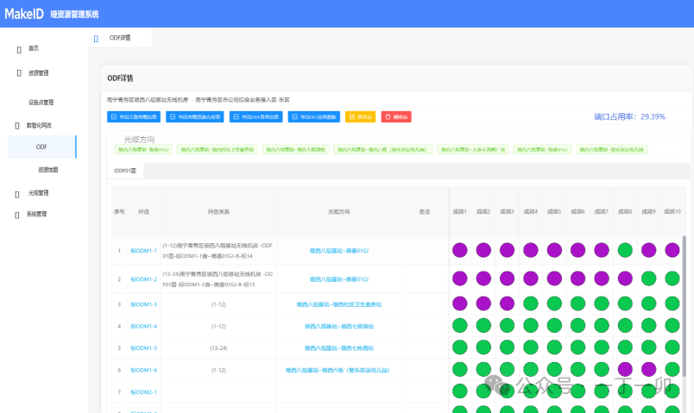This screenshot has width=694, height=413.
Task: Click the 琅西社区卫生服务站 direction tag
Action: (218, 149)
